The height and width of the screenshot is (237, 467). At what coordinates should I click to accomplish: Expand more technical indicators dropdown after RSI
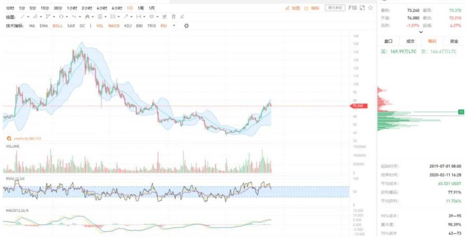174,26
